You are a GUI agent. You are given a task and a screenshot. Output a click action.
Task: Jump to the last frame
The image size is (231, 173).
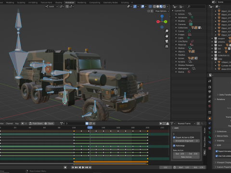coord(90,167)
